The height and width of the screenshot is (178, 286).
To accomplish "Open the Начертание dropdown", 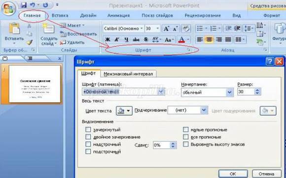I will coord(230,92).
